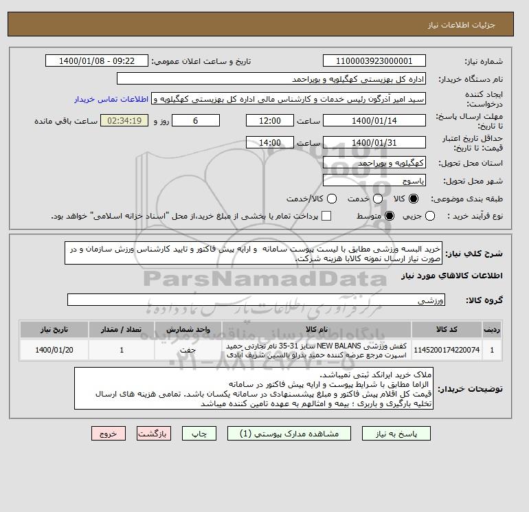Screen dimensions: 529x512
Task: Click the need date cell 1400/01/20
Action: (x=54, y=350)
